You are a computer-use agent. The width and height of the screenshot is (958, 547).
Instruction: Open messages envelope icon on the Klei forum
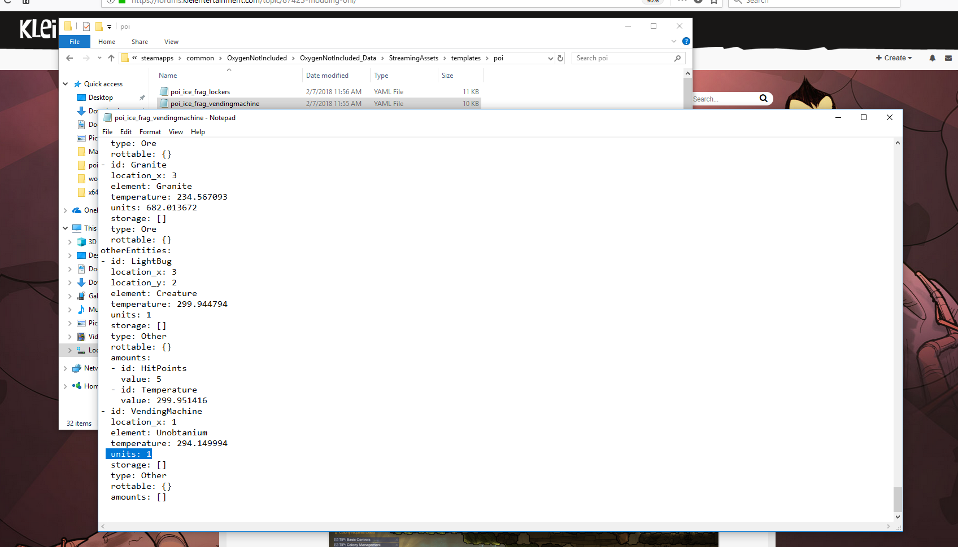pyautogui.click(x=948, y=58)
